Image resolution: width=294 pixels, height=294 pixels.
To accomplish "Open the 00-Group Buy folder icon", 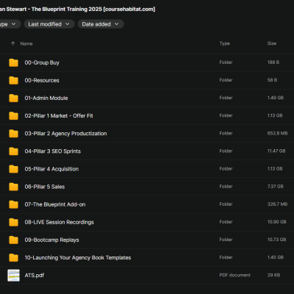I will (13, 62).
